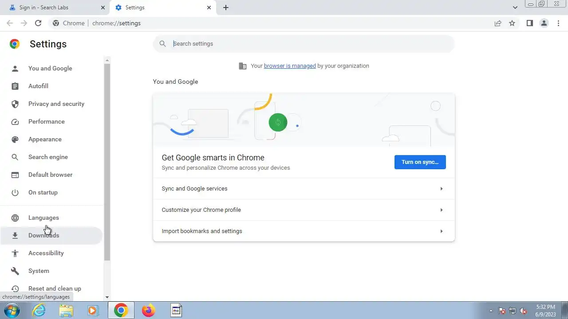
Task: Click the System wrench icon
Action: click(15, 271)
